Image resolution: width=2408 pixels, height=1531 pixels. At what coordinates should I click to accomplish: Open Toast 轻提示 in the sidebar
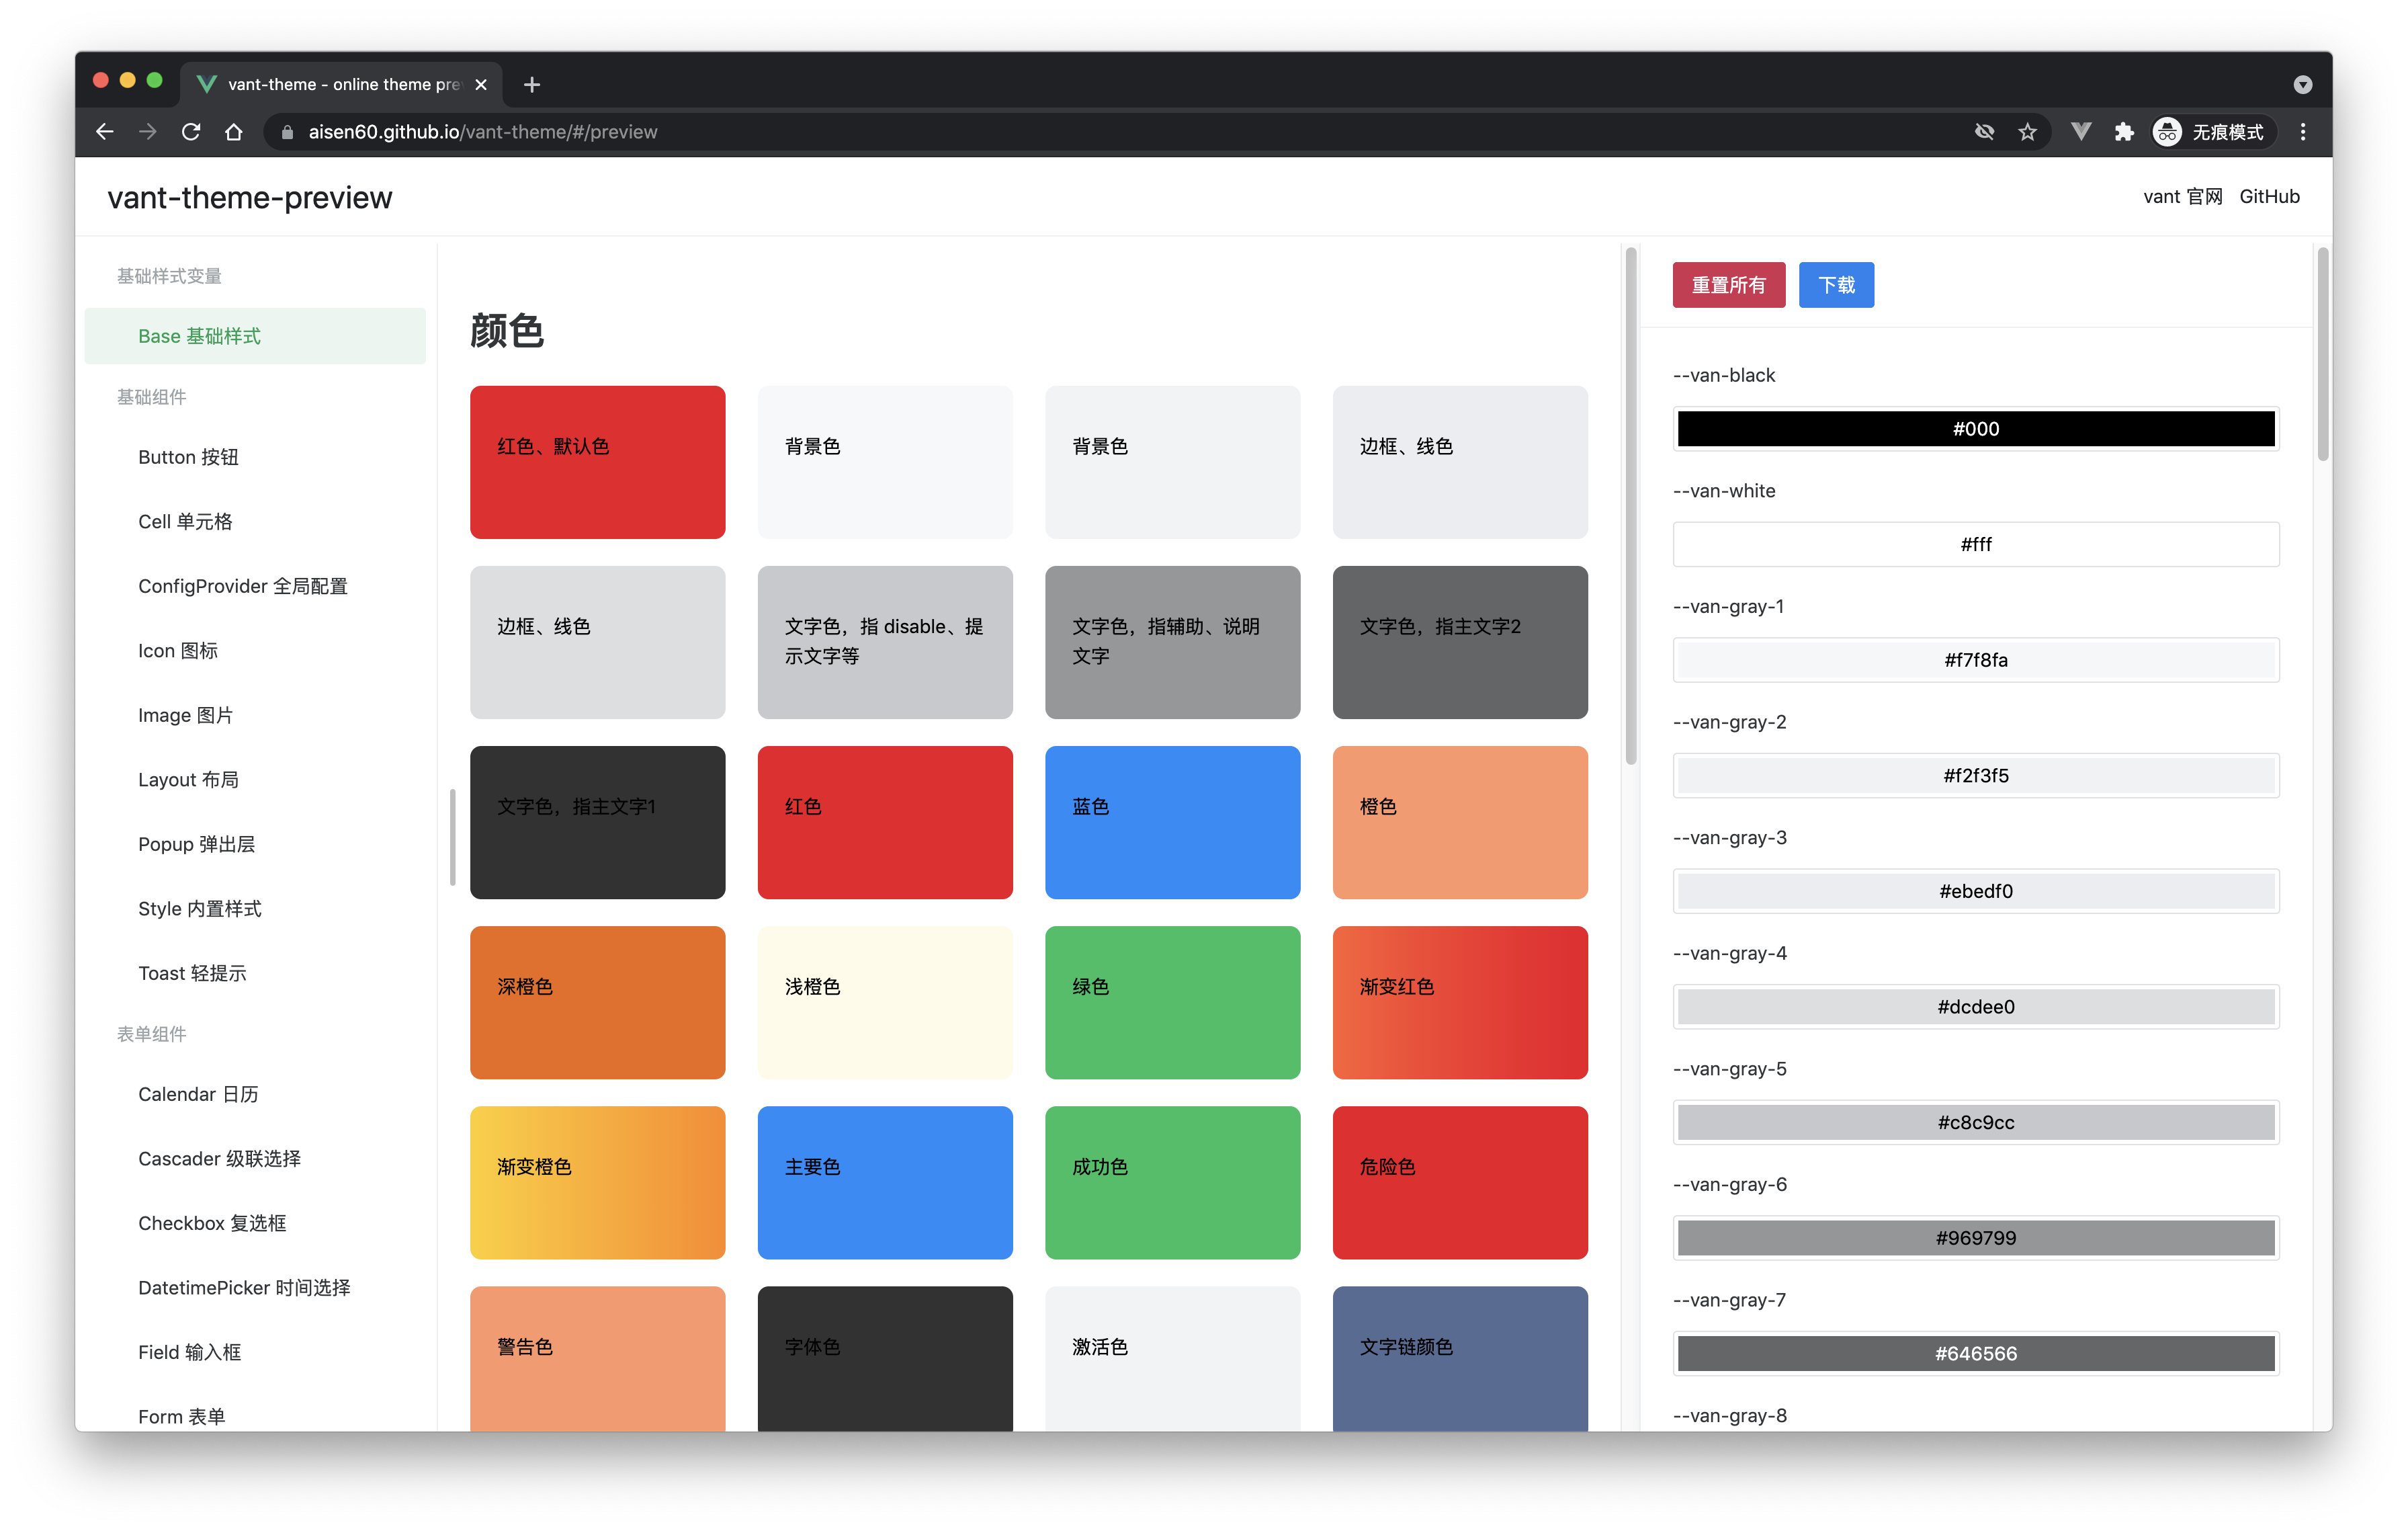pos(192,972)
